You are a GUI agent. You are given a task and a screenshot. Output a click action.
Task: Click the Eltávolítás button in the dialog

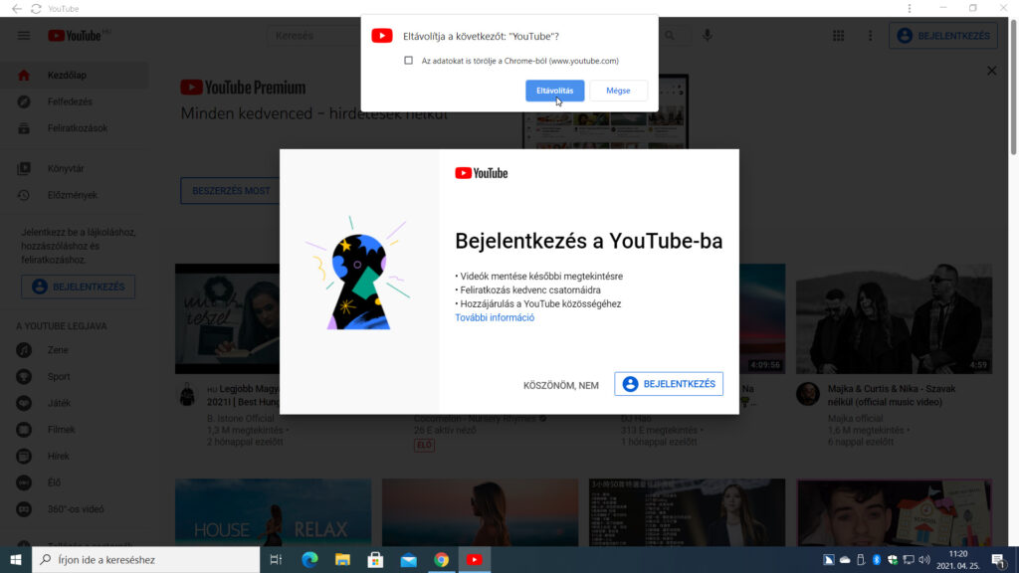pos(554,91)
